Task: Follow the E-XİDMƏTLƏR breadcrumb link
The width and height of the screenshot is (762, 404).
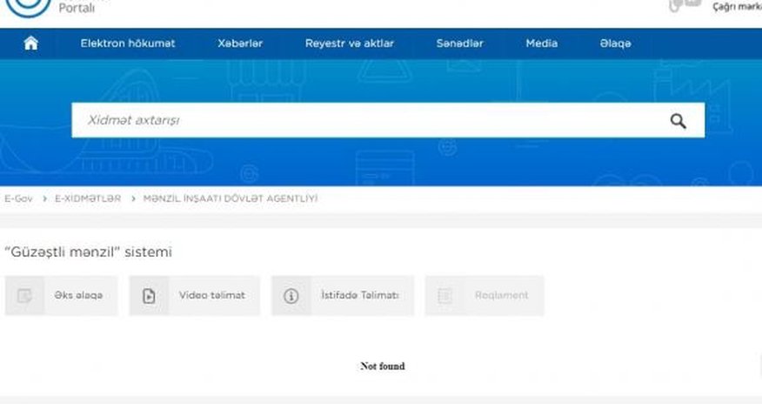Action: point(88,199)
